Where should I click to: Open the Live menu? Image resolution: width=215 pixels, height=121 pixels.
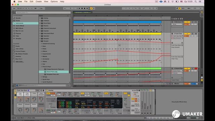[20, 1]
